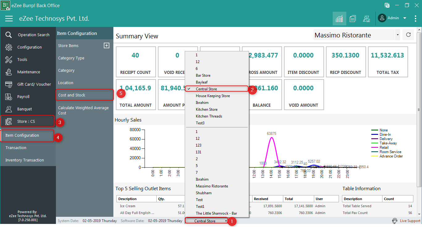Click the Gift Card/ Voucher icon
422x227 pixels.
9,84
